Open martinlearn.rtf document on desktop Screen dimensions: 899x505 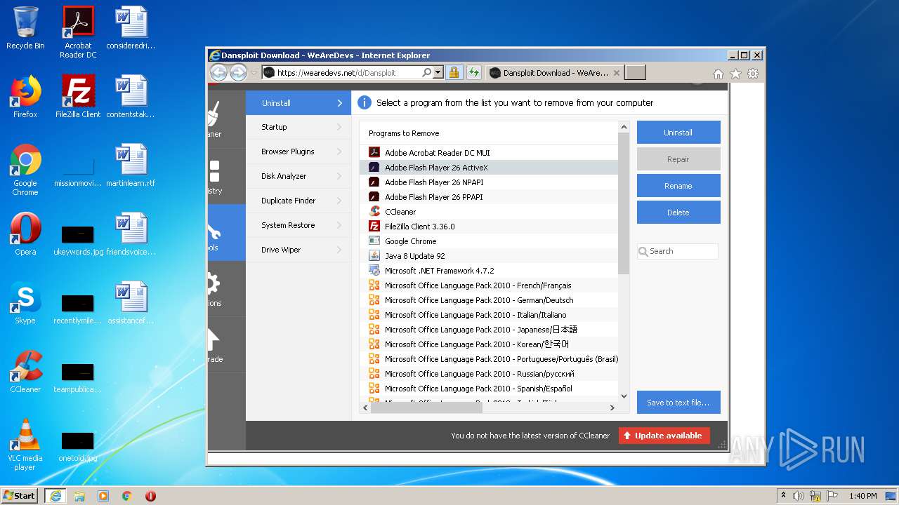coord(131,166)
